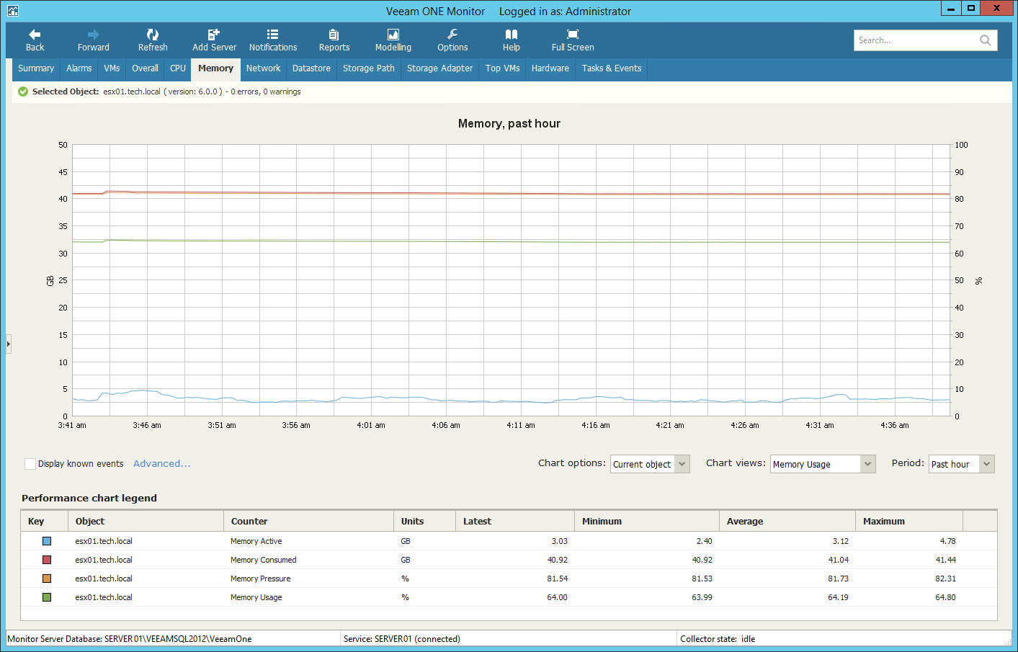Select the Memory Active counter row
This screenshot has width=1018, height=652.
point(509,541)
